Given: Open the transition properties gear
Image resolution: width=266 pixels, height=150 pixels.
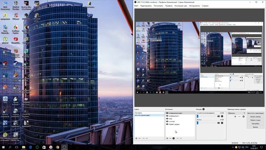Looking at the screenshot, I should point(244,117).
